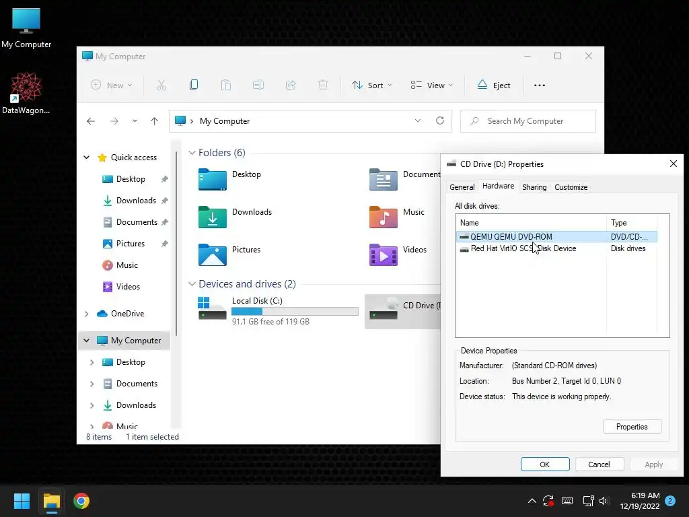
Task: Show hidden system tray icons
Action: [x=532, y=501]
